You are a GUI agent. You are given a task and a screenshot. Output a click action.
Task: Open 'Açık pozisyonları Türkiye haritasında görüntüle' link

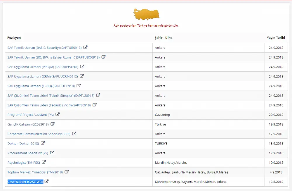coord(146,25)
